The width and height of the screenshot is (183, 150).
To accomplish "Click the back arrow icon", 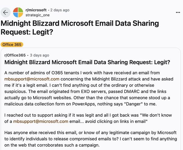I will [x=6, y=12].
